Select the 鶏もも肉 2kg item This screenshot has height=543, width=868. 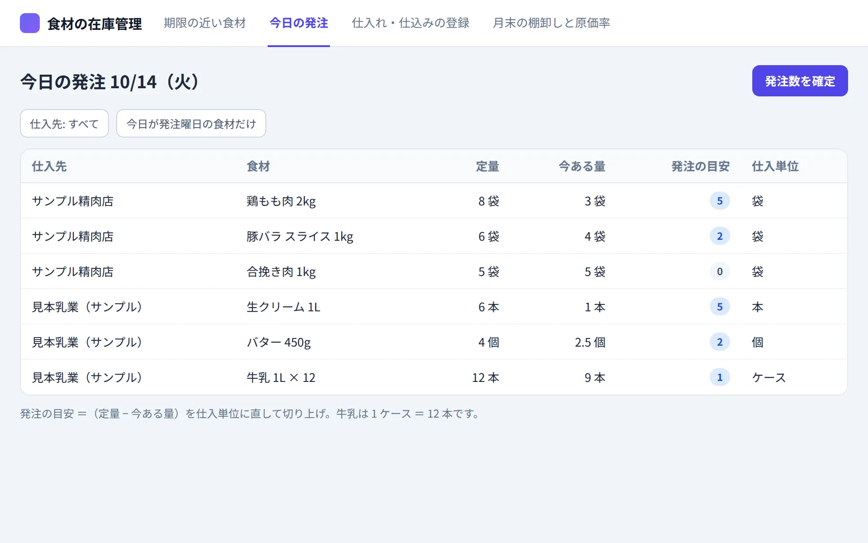coord(281,201)
